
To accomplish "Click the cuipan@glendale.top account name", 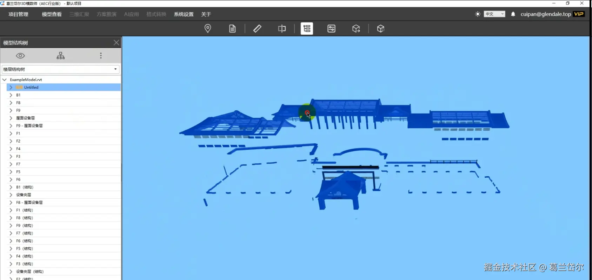I will click(546, 14).
